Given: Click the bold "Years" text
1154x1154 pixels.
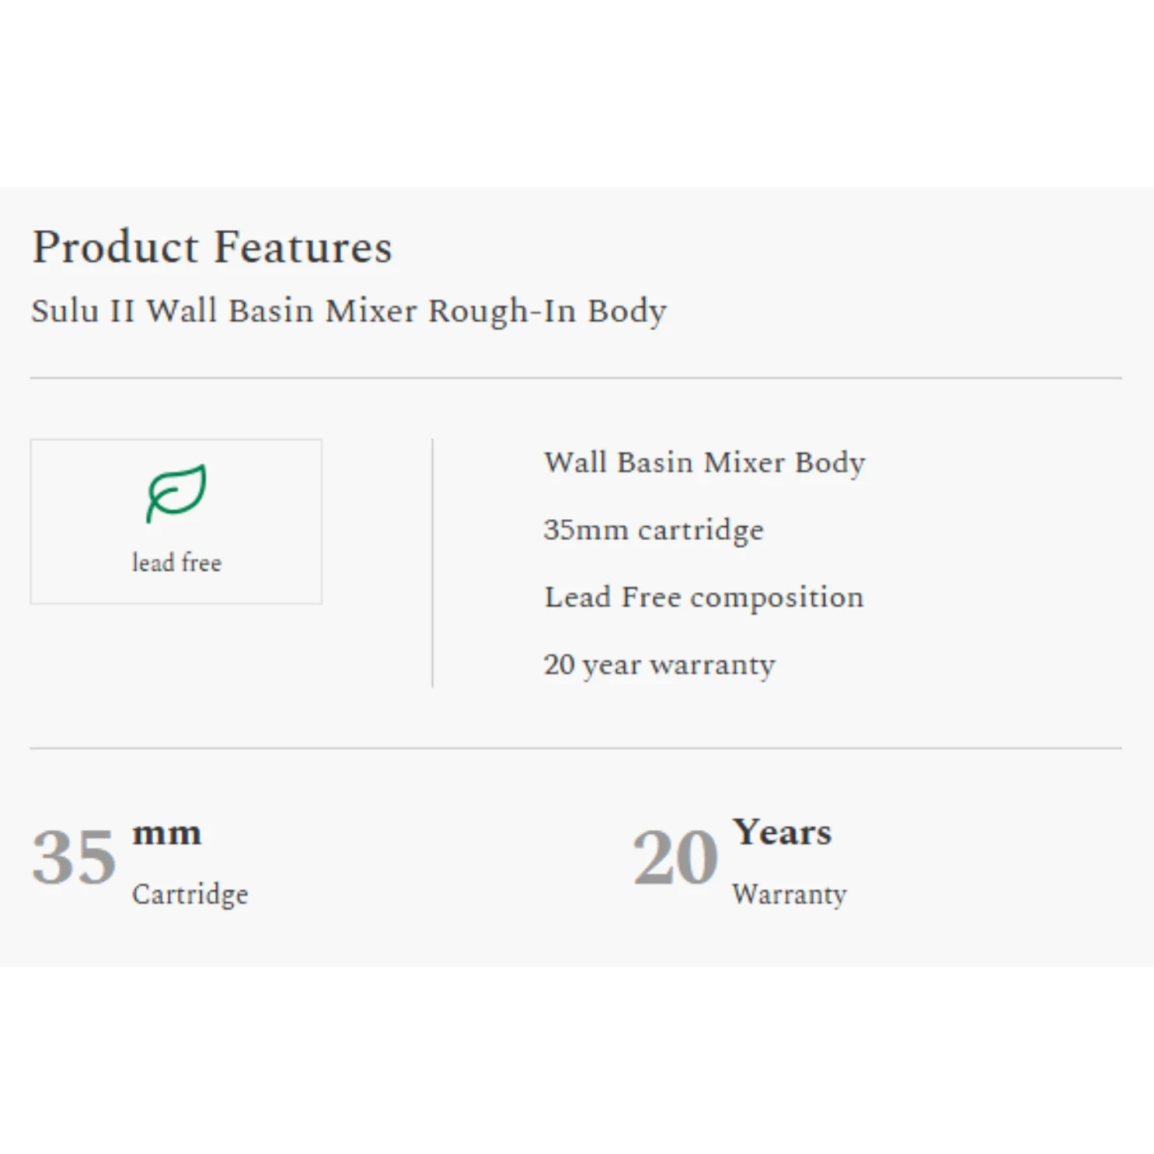Looking at the screenshot, I should coord(782,832).
